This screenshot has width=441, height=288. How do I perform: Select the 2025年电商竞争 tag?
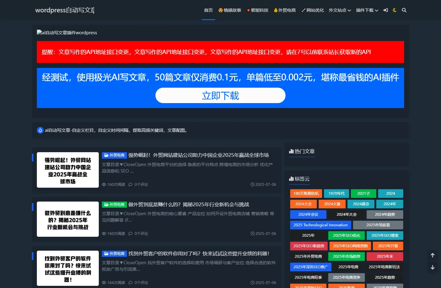pyautogui.click(x=347, y=278)
